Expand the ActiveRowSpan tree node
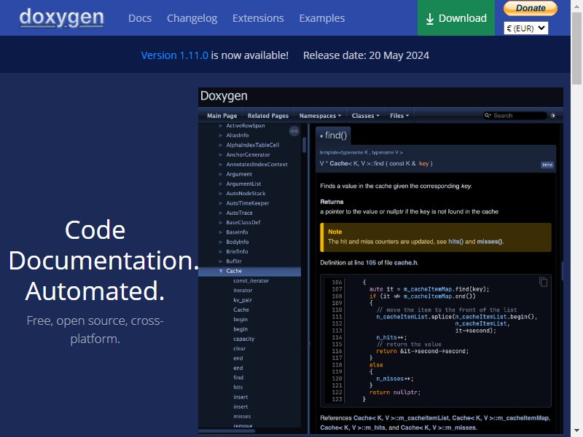Image resolution: width=583 pixels, height=437 pixels. click(x=221, y=125)
